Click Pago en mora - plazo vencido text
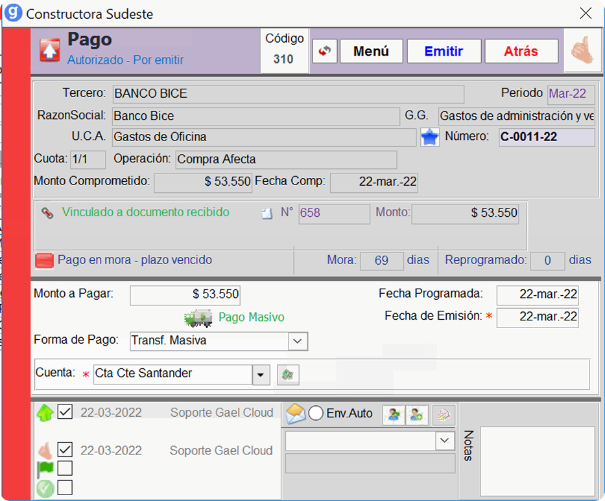 (135, 260)
